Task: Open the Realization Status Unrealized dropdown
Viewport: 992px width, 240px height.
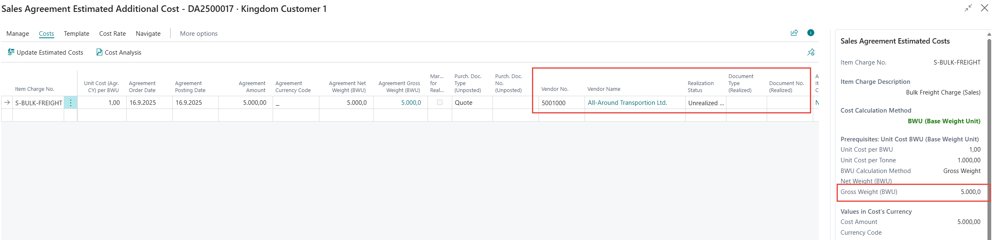Action: 705,103
